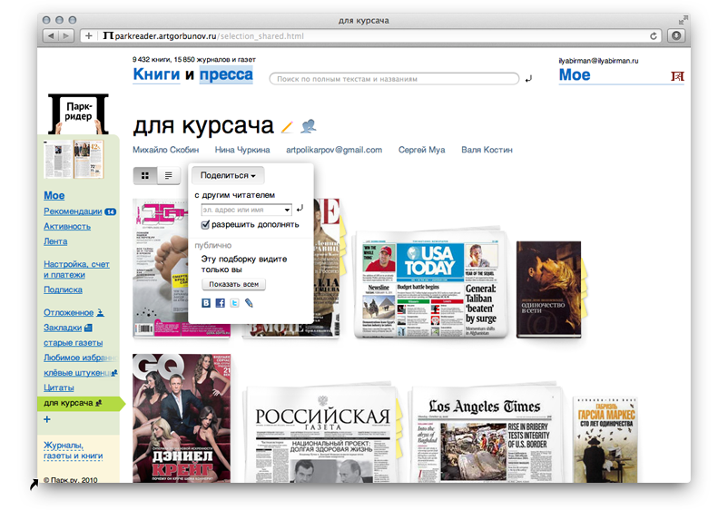Share the selection via VKontakte icon
Screen dimensions: 728x510
(x=206, y=303)
